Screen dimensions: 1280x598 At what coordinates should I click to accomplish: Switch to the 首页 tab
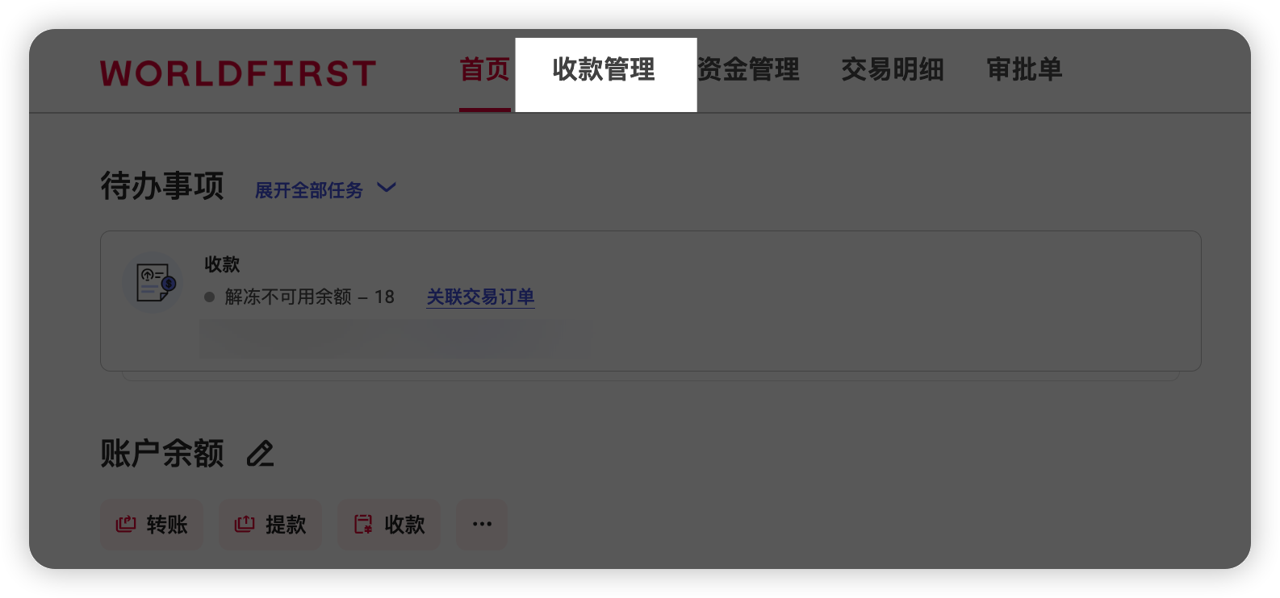click(x=485, y=70)
